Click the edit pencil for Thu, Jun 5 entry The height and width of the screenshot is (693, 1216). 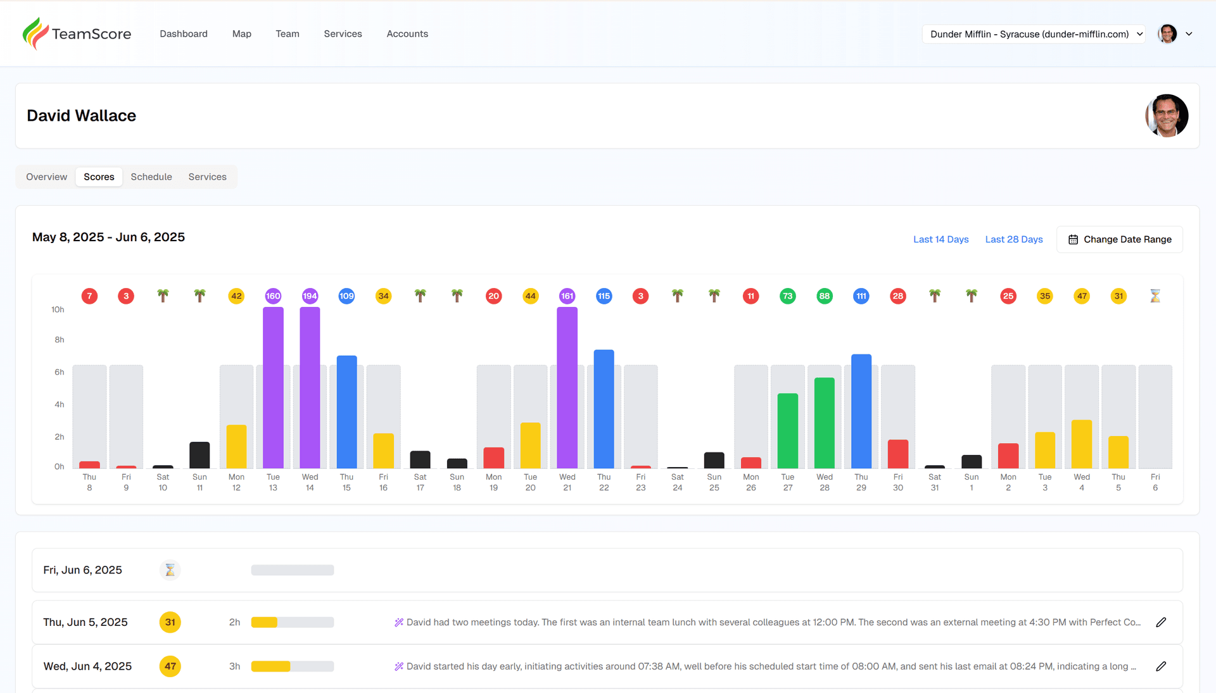1162,622
